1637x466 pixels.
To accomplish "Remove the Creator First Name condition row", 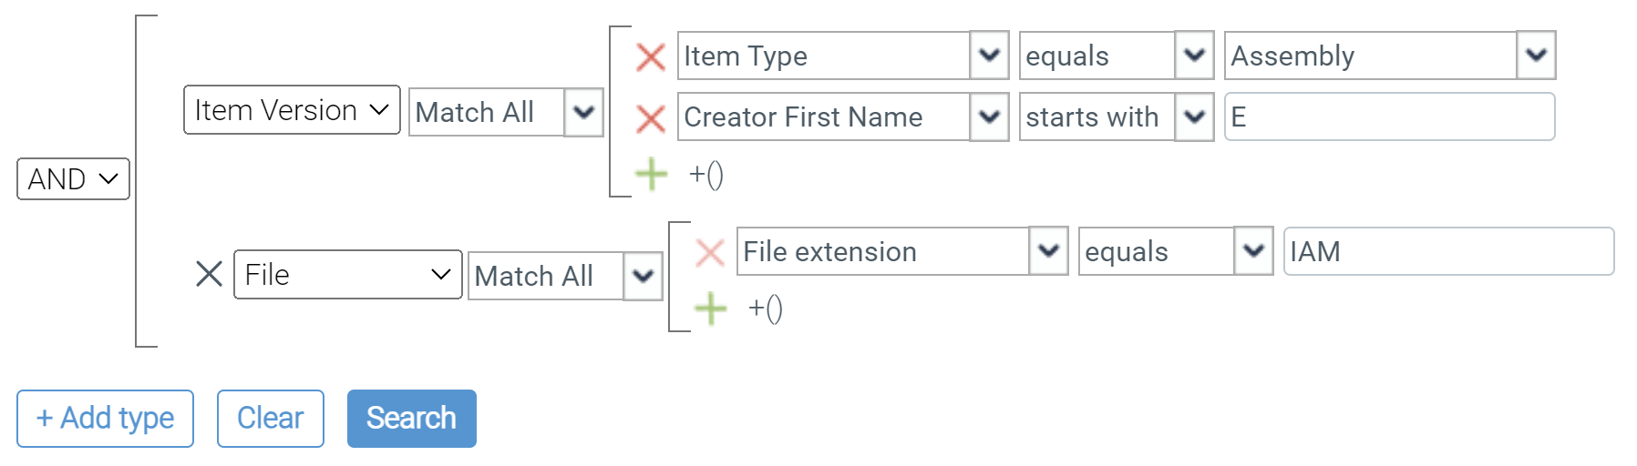I will [650, 118].
